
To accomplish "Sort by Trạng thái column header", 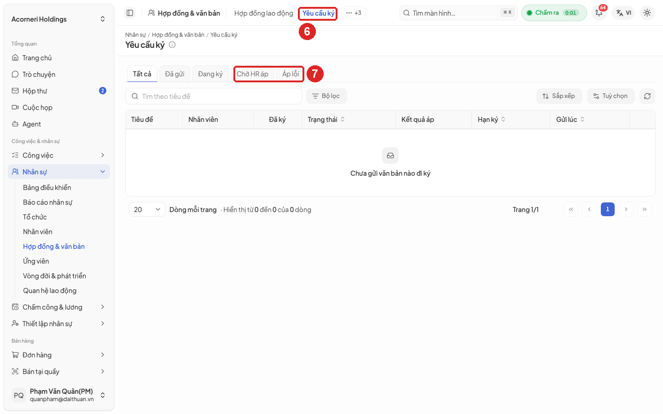I will (326, 120).
